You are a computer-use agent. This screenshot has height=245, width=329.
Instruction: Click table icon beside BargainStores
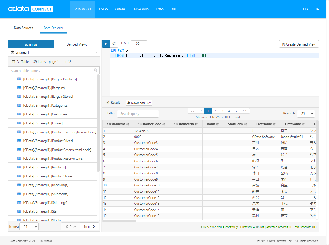coord(19,97)
